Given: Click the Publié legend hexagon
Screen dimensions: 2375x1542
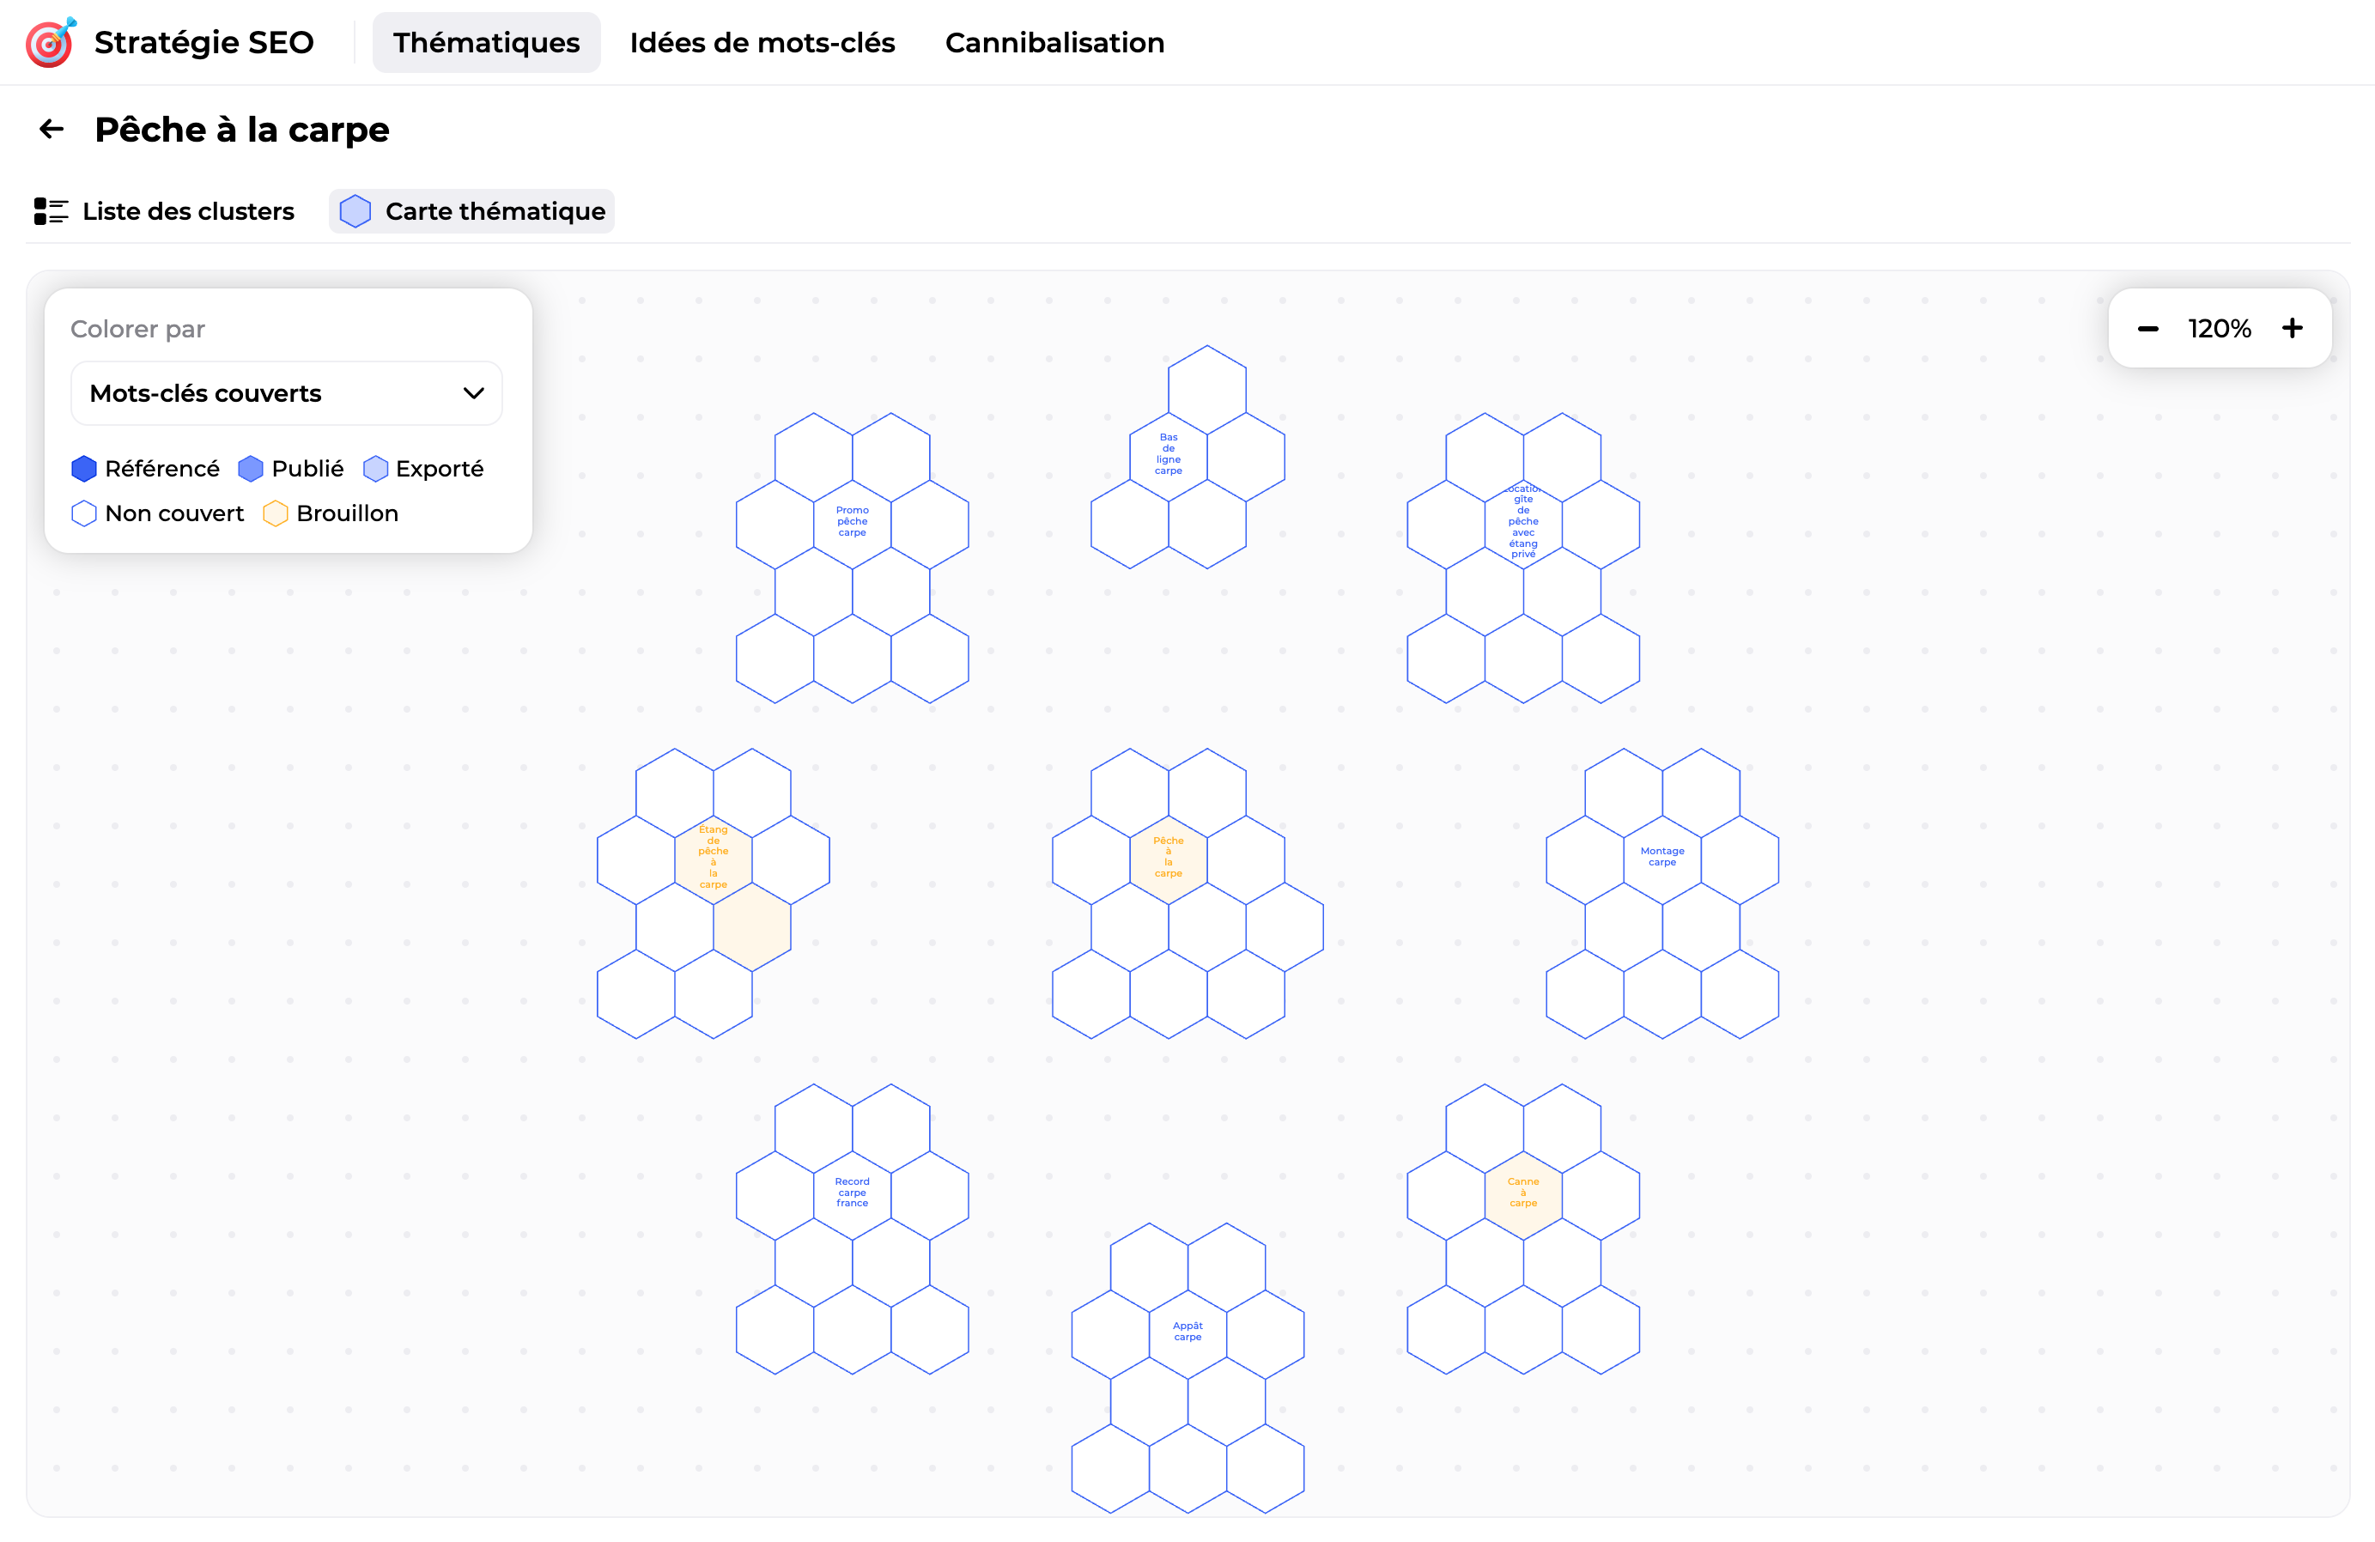Looking at the screenshot, I should pyautogui.click(x=251, y=468).
